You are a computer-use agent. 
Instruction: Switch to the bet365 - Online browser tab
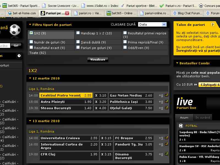[x=121, y=13]
